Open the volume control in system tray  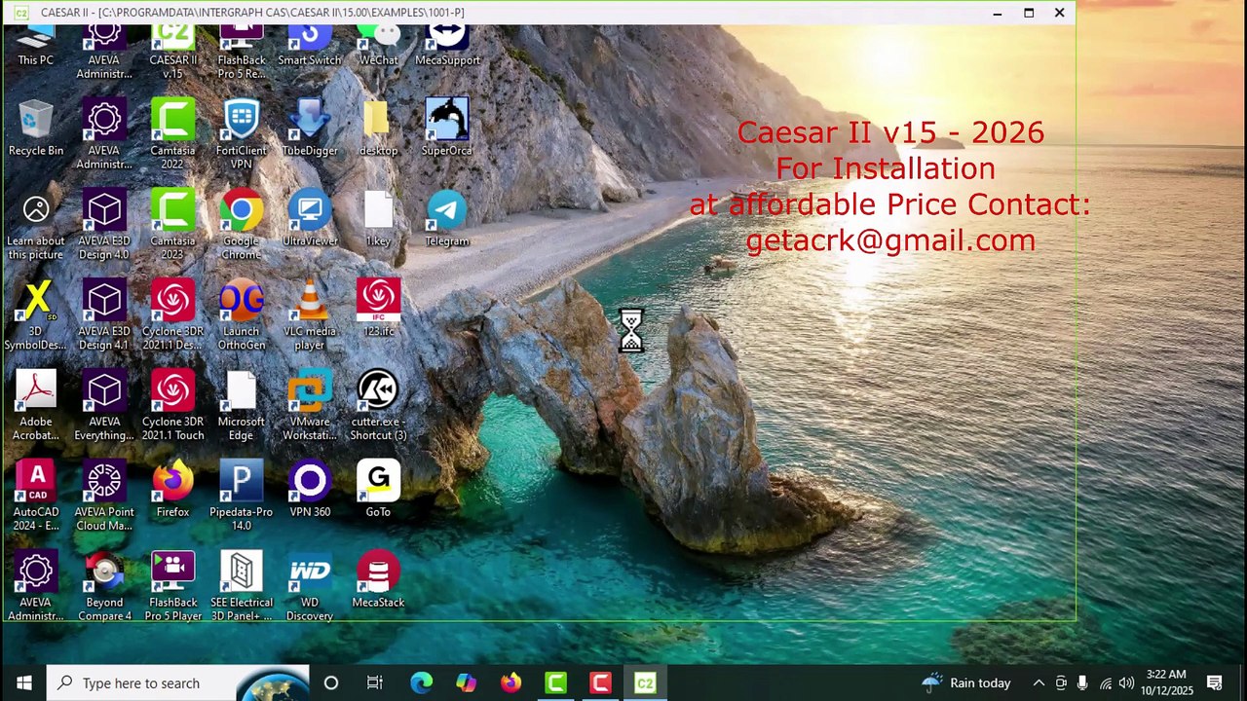tap(1126, 683)
